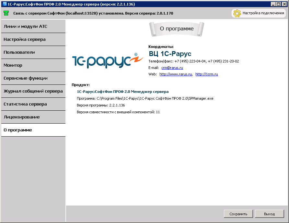Viewport: 289px width, 223px height.
Task: Click the Версия программы: 2.2.1.136 line
Action: point(101,105)
